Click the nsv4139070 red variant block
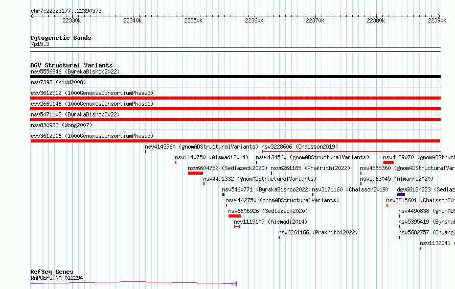Image resolution: width=455 pixels, height=289 pixels. tap(388, 162)
